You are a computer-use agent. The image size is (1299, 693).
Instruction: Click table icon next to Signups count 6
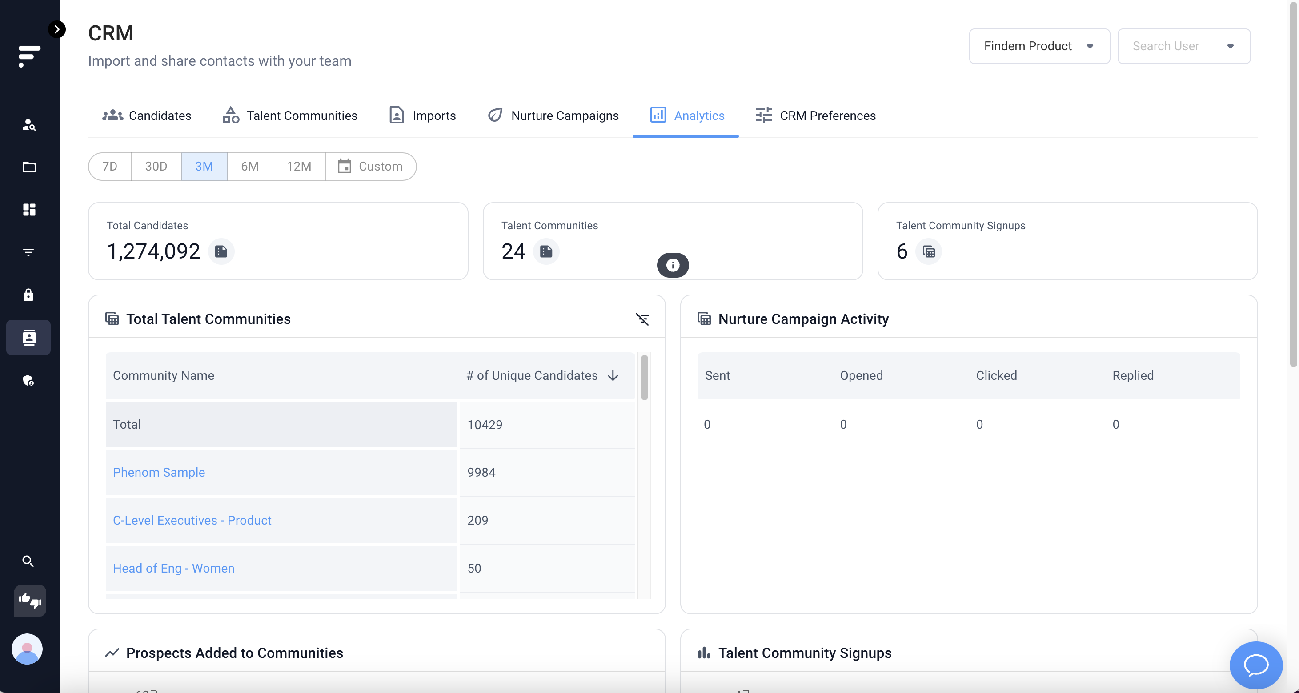[x=928, y=251]
